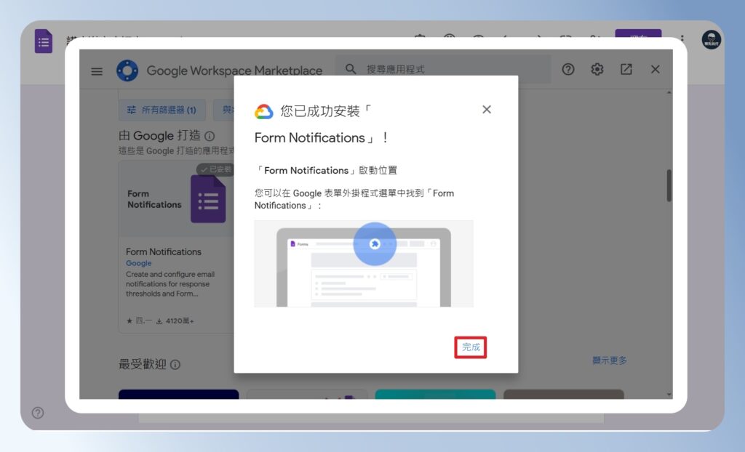Click the Google Workspace Marketplace logo
Image resolution: width=745 pixels, height=452 pixels.
click(127, 70)
